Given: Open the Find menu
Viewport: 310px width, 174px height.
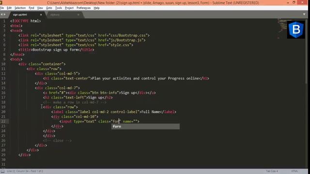Looking at the screenshot, I should 31,8.
